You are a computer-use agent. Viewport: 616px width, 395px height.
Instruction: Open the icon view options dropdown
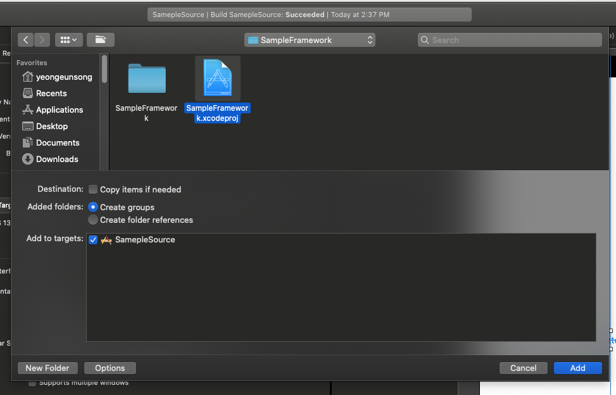(69, 40)
